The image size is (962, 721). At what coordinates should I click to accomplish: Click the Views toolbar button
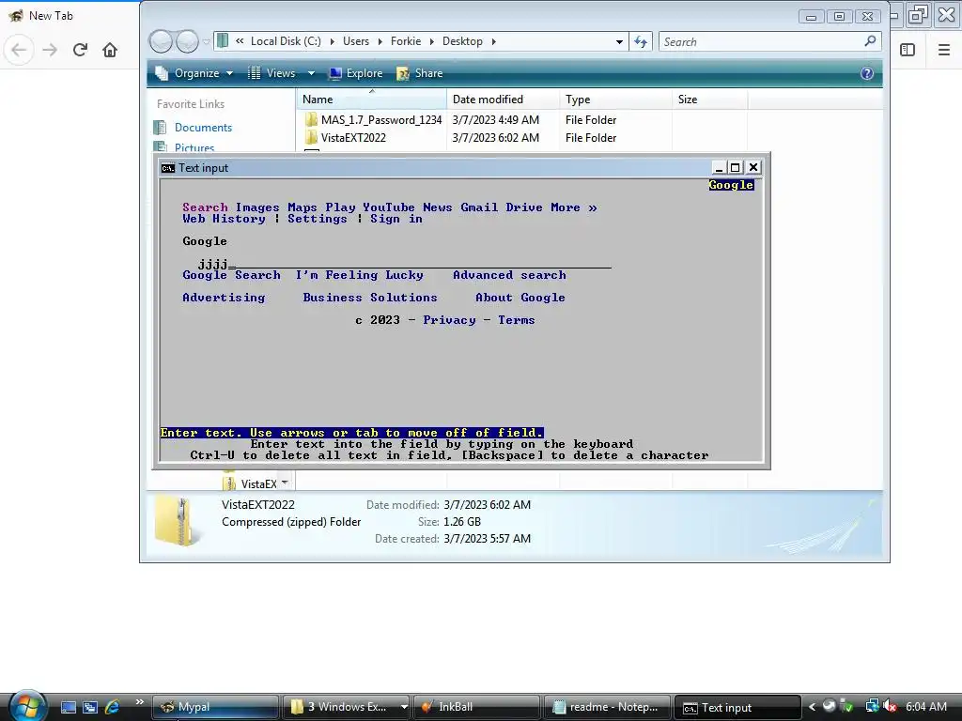(x=272, y=73)
